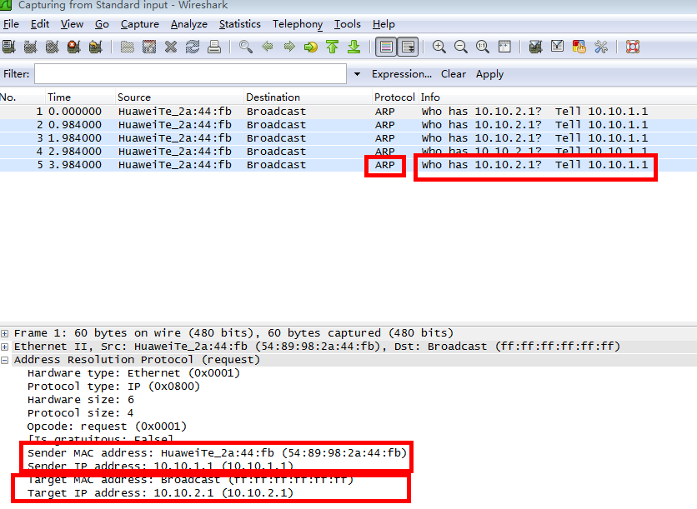
Task: Open preferences wrench icon
Action: [x=601, y=47]
